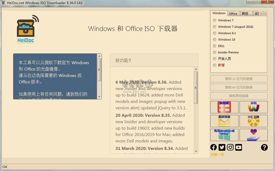This screenshot has height=171, width=275.
Task: Click the '31 March 2020: Version 8.34.' entry
Action: 145,149
